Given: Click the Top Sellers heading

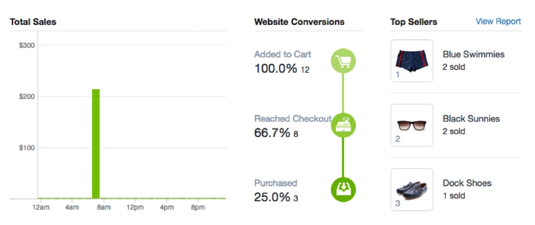Looking at the screenshot, I should [x=414, y=22].
